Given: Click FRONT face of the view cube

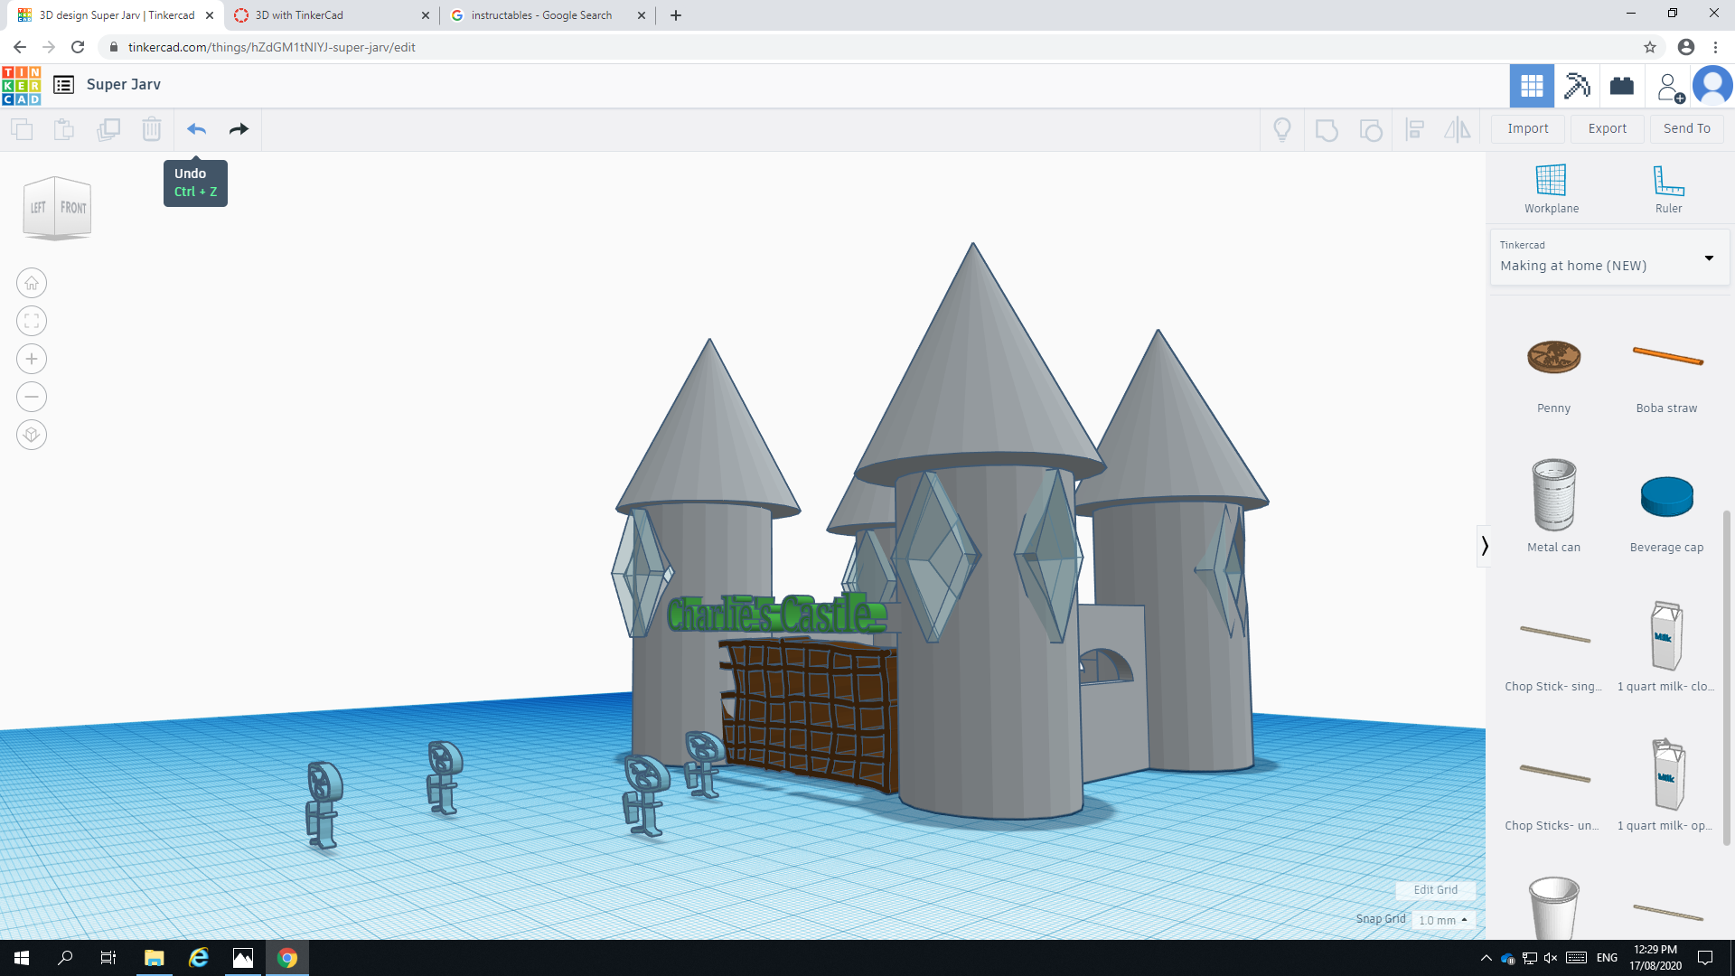Looking at the screenshot, I should 73,208.
